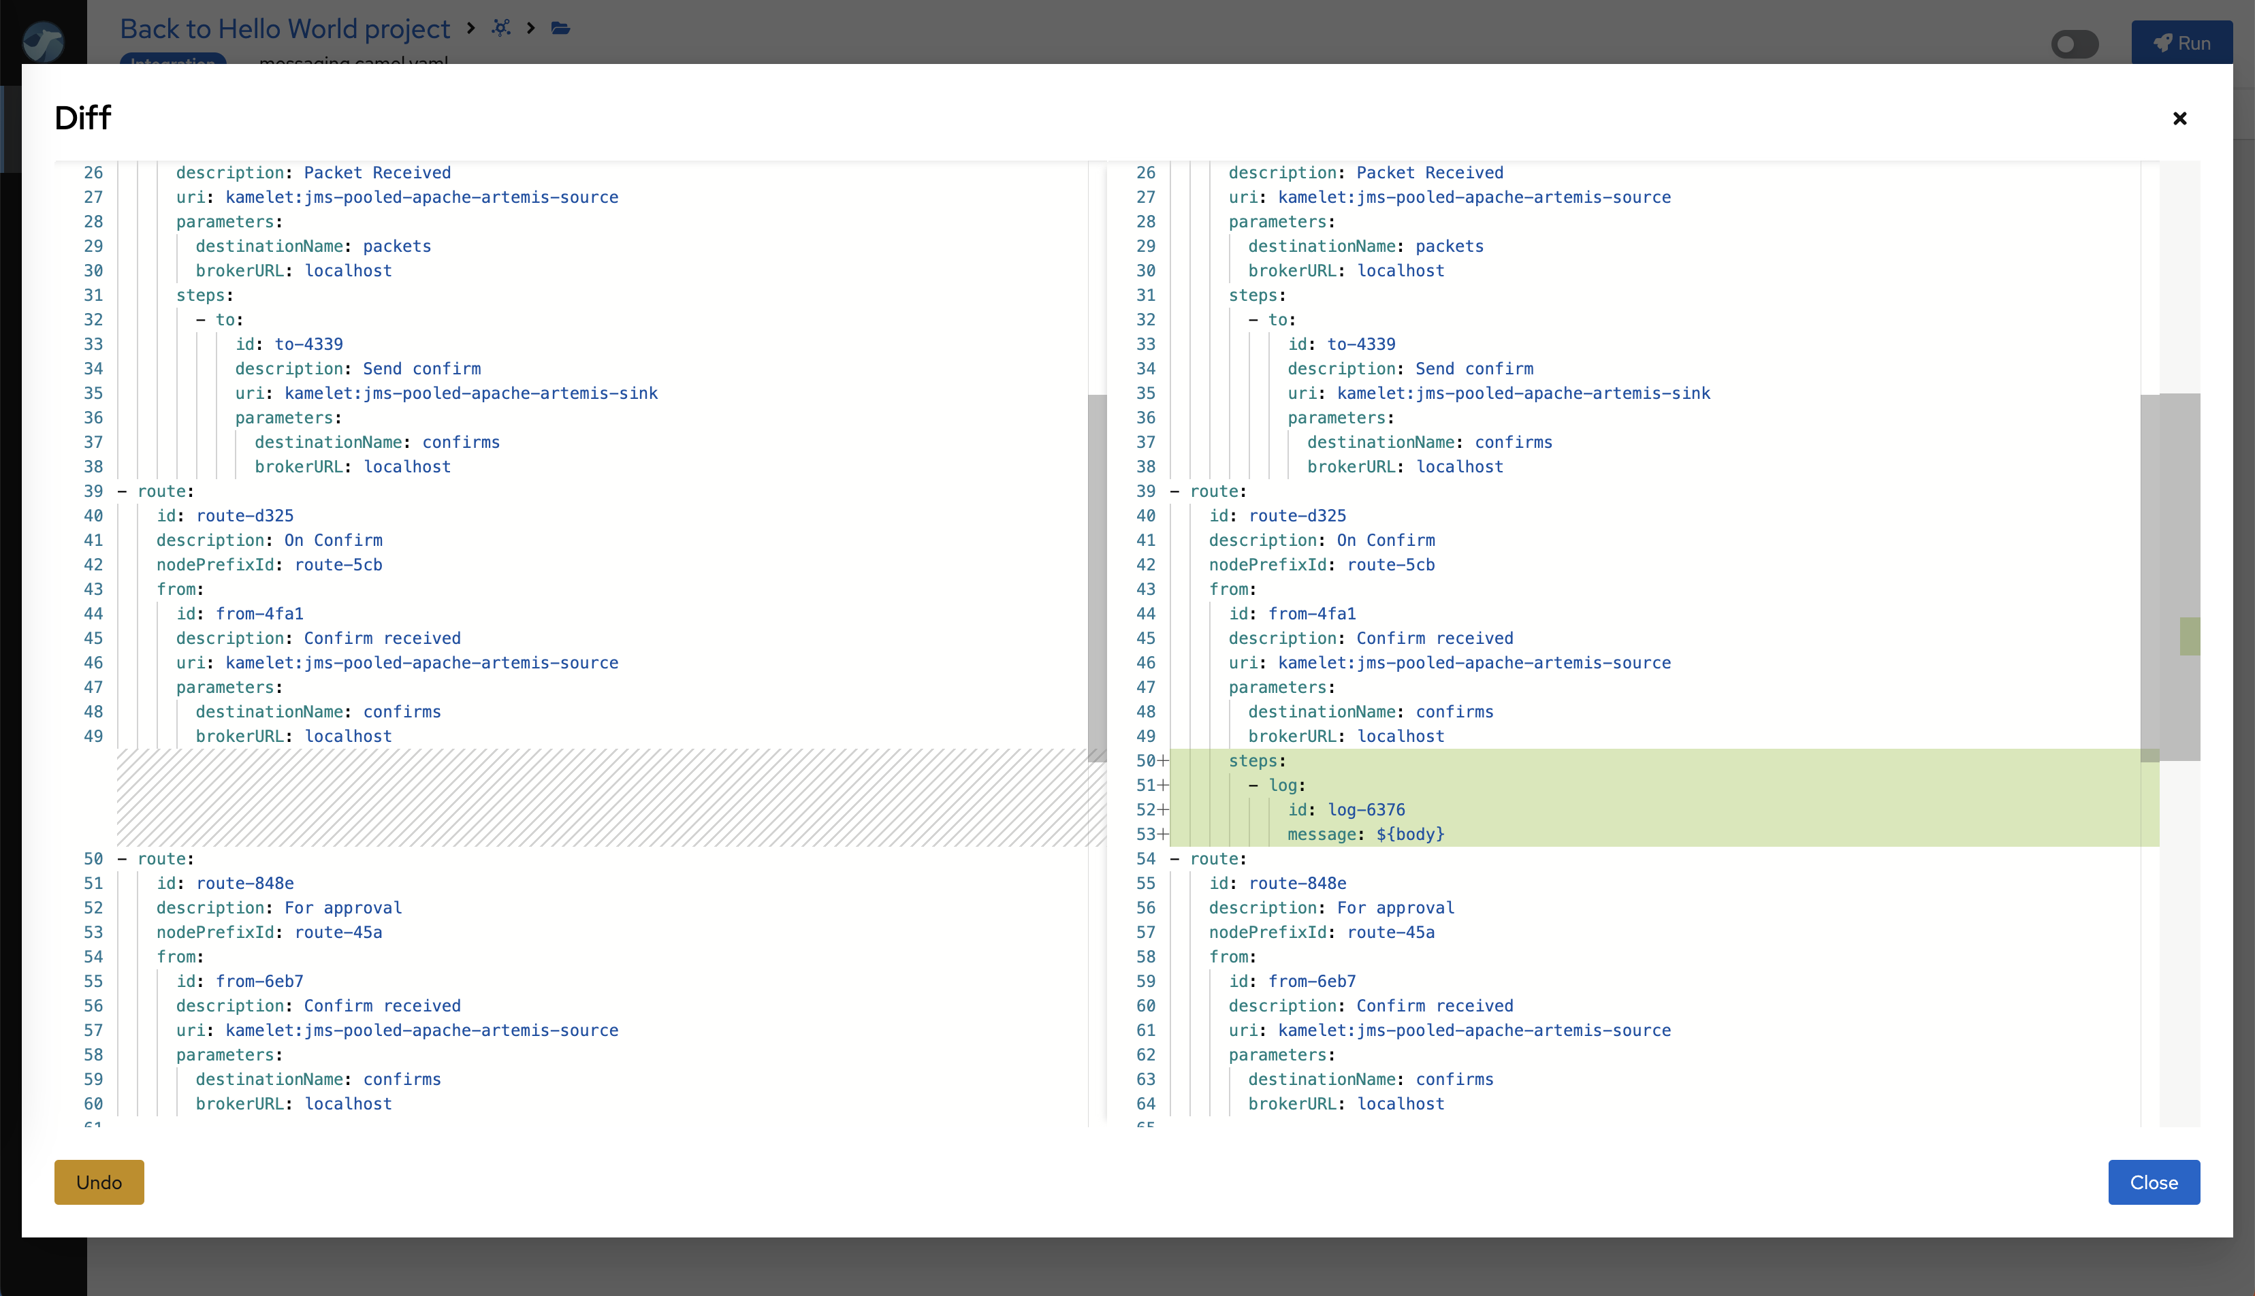Click the plus marker on added line 53
This screenshot has height=1296, width=2255.
(1163, 834)
